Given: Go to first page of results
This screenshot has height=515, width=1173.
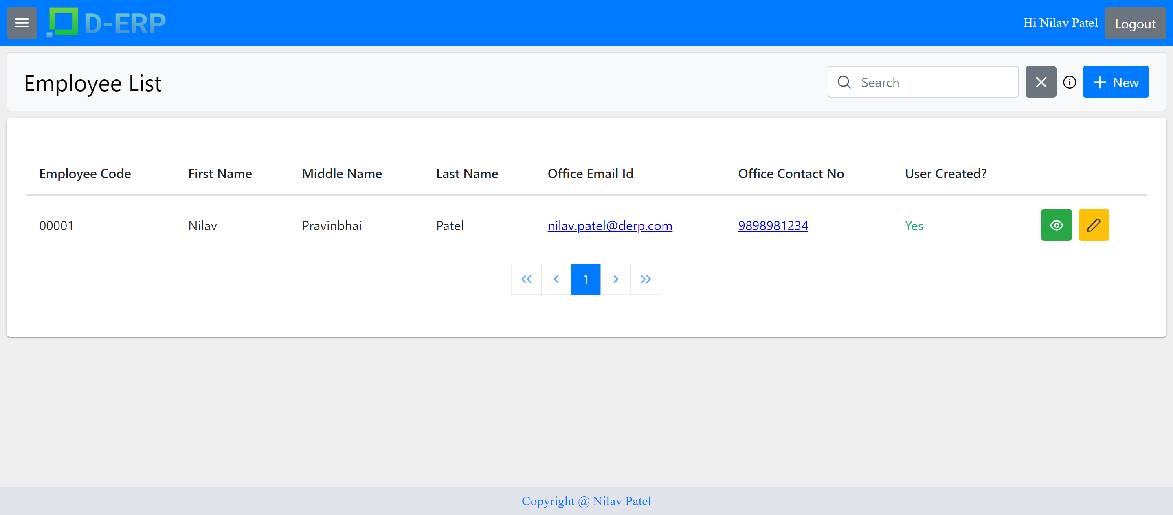Looking at the screenshot, I should [x=526, y=279].
